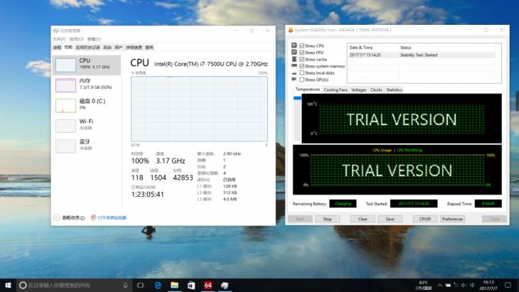Switch to the 应用历史记录 tab
Screen dimensions: 519x292
point(87,48)
